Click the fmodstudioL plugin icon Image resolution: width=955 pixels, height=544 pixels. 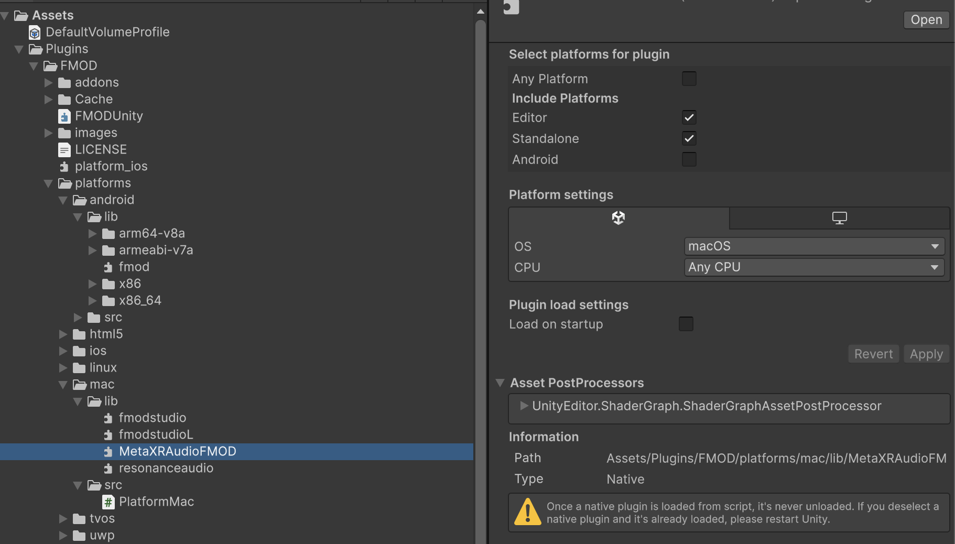point(108,435)
